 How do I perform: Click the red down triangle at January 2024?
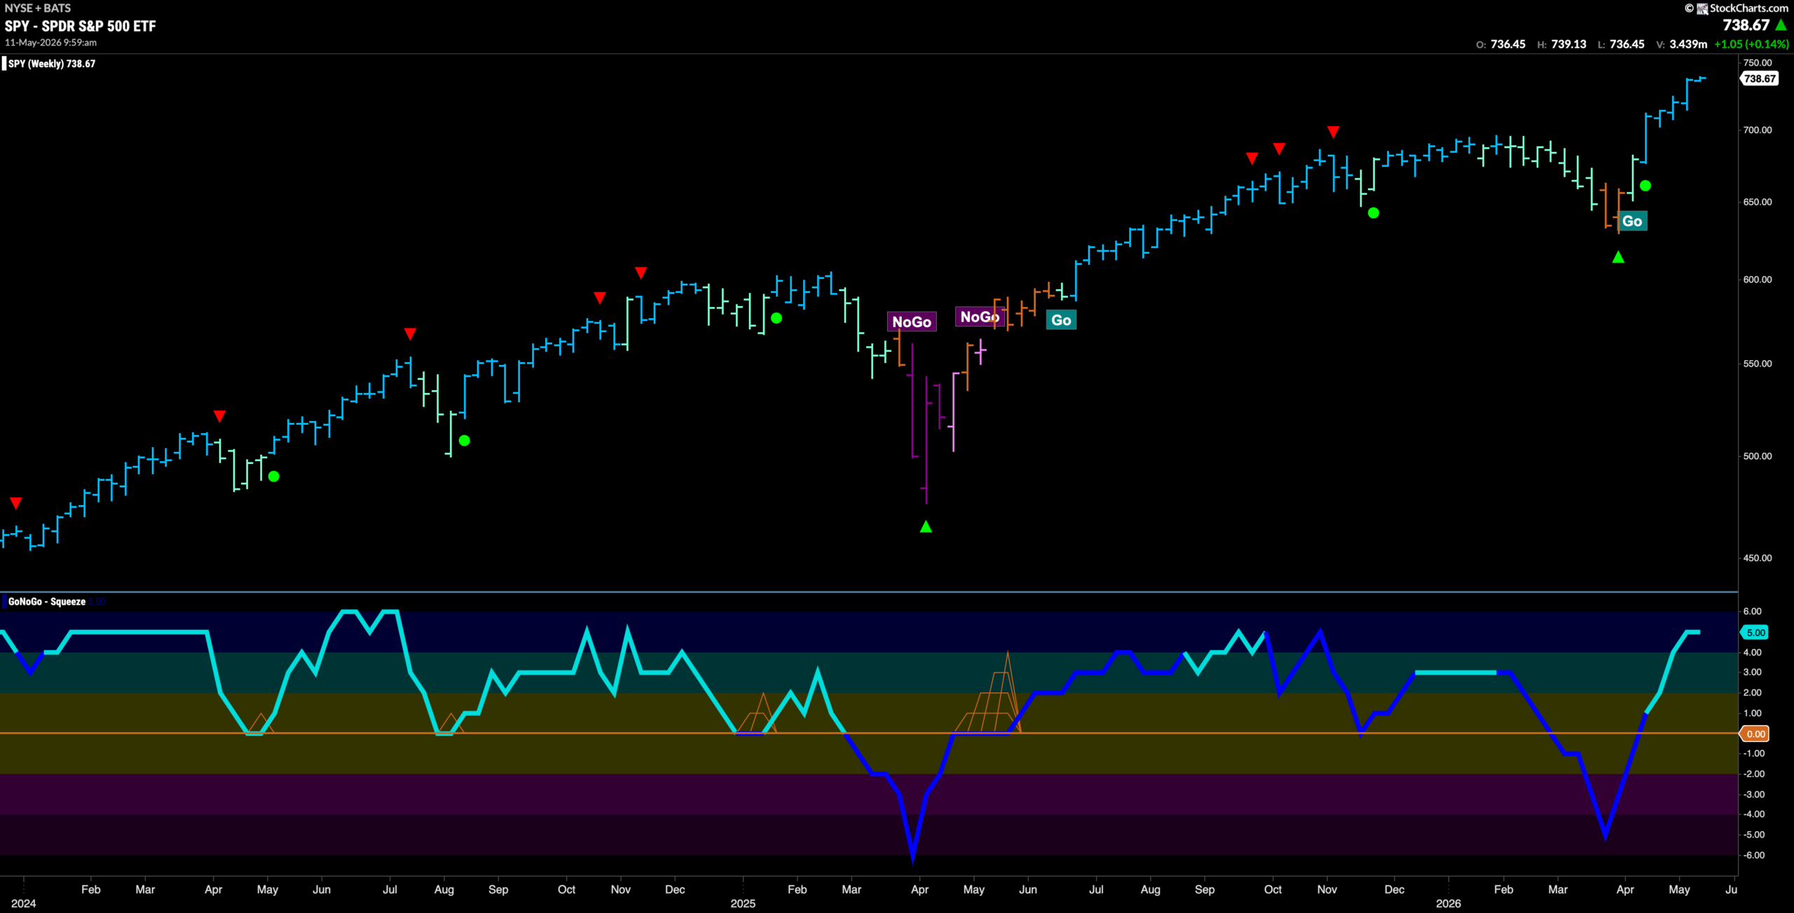pos(16,503)
